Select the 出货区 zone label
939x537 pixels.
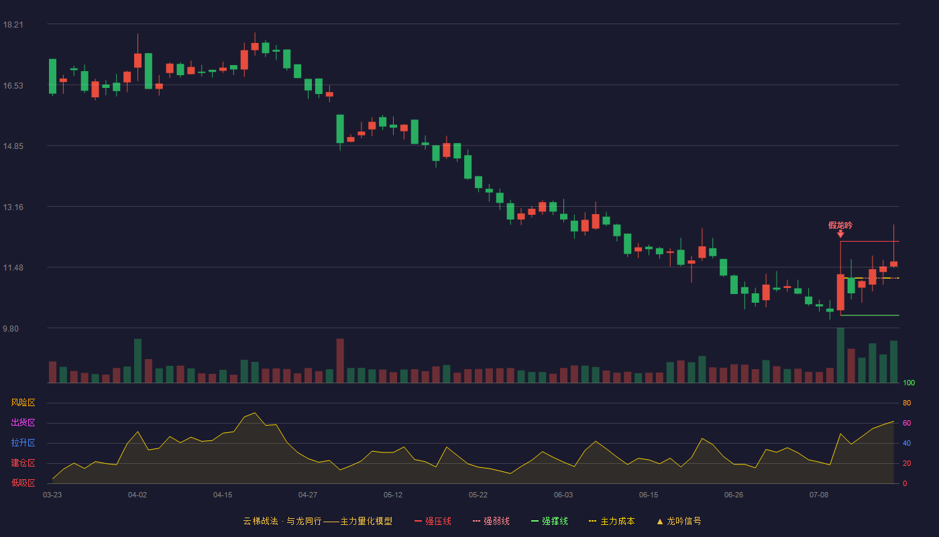[x=23, y=423]
